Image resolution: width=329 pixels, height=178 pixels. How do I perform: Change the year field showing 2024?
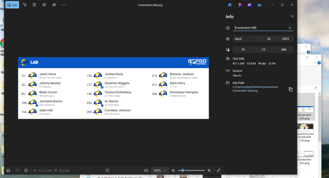(285, 39)
